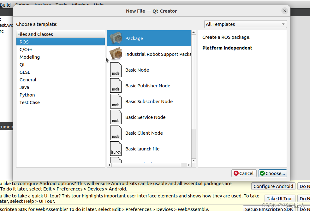Select the Basic Subscriber Node label
Image resolution: width=310 pixels, height=211 pixels.
click(149, 102)
